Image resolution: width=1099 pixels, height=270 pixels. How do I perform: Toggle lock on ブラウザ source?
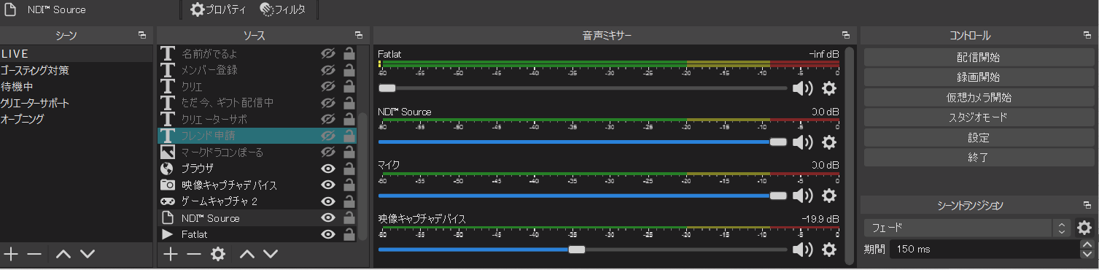349,169
